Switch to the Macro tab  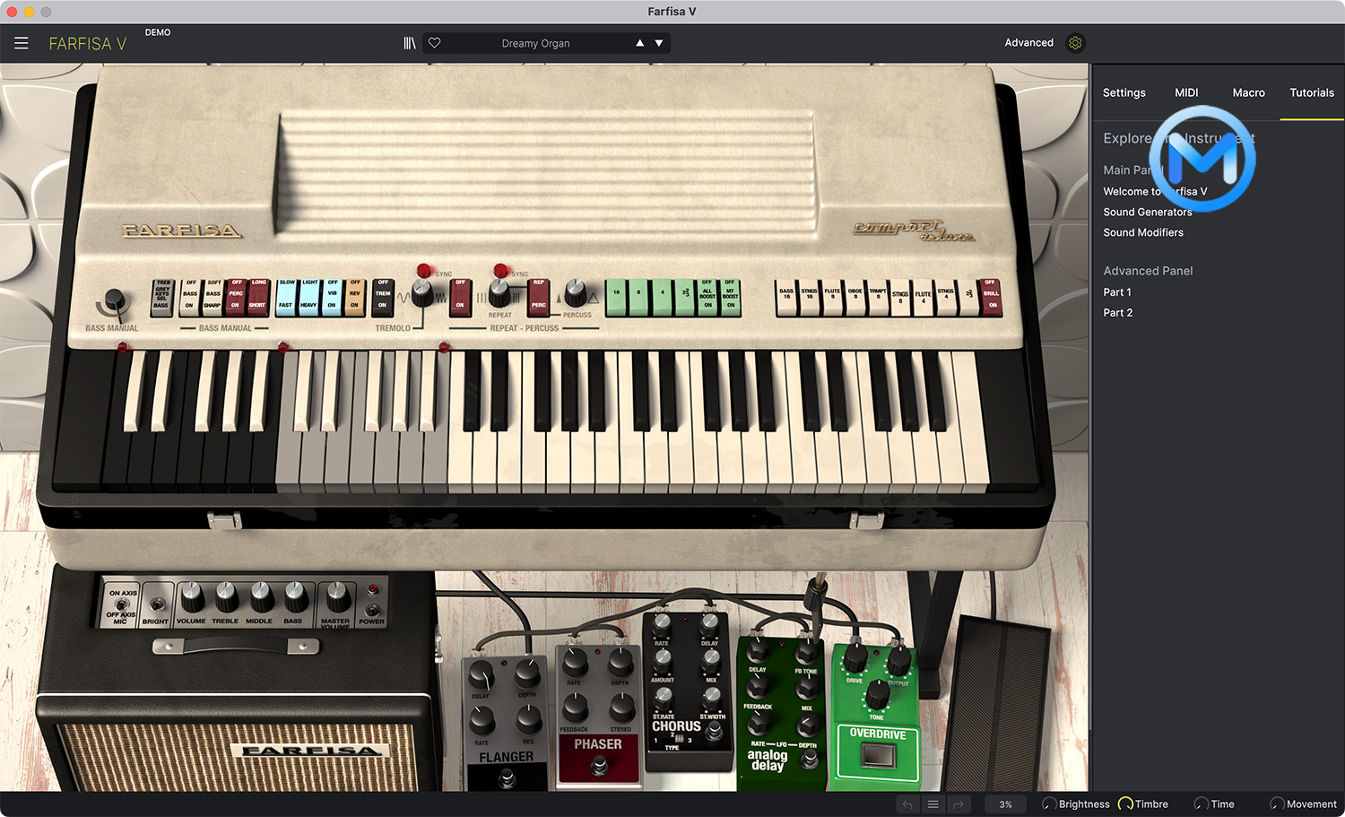[x=1248, y=92]
